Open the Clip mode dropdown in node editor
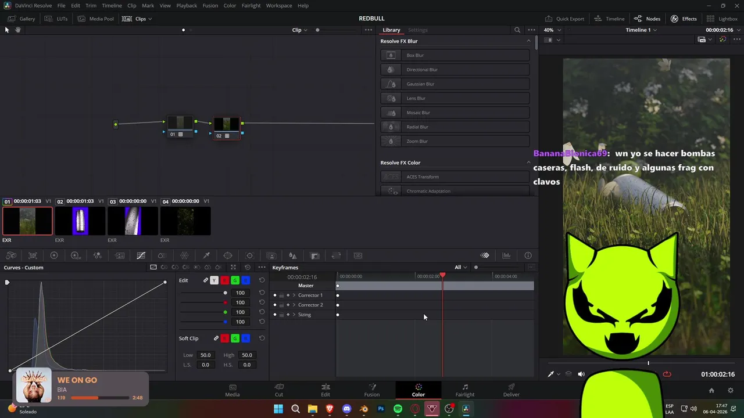 299,30
